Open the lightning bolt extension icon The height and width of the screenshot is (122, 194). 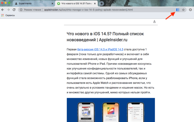[190, 10]
